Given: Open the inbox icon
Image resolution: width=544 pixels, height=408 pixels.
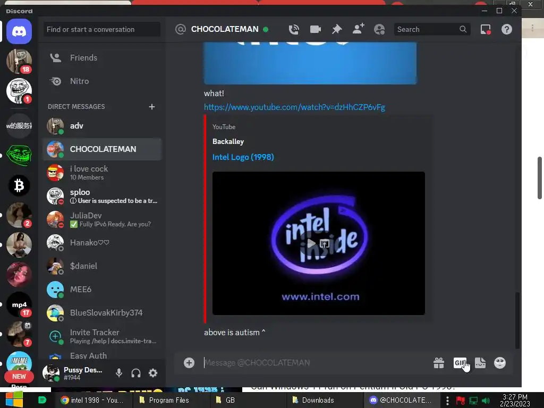Looking at the screenshot, I should (x=486, y=30).
